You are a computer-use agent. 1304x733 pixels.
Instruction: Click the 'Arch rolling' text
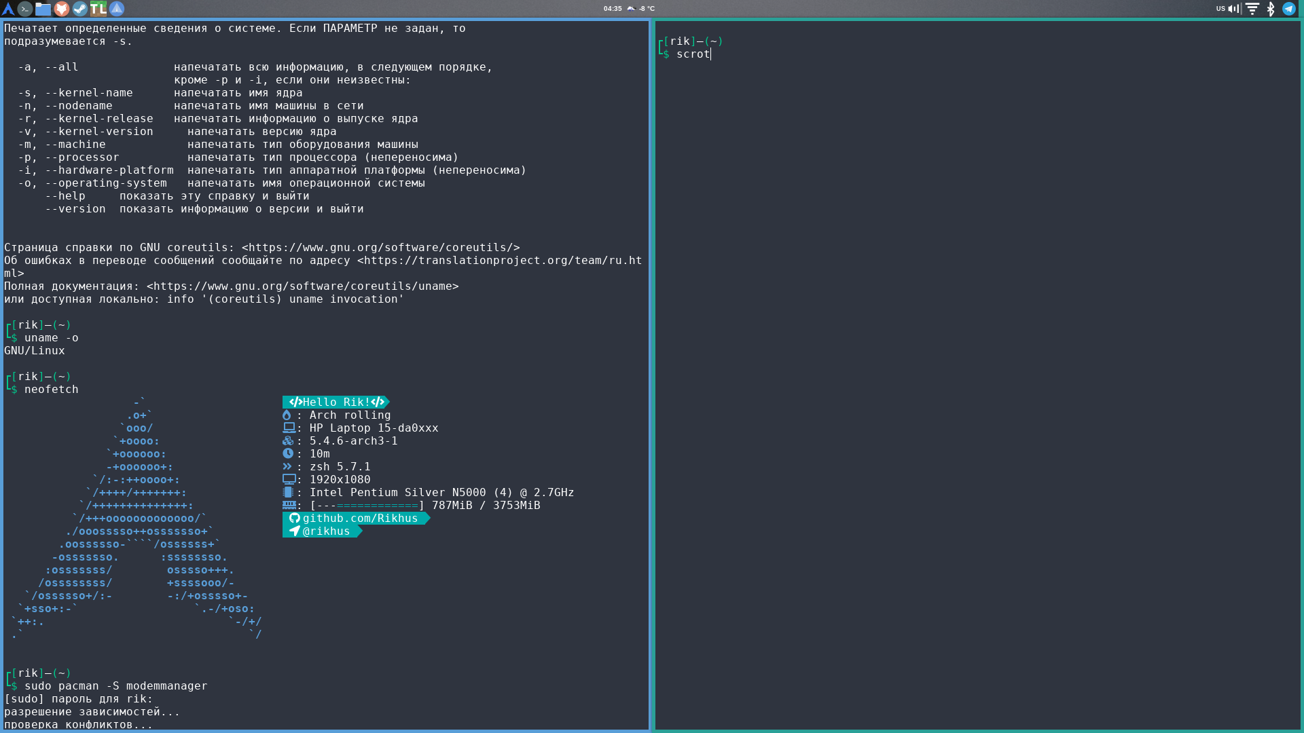(x=350, y=415)
